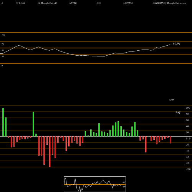This screenshot has height=192, width=192.
Task: Click the last red MR bar at right end
Action: click(170, 140)
